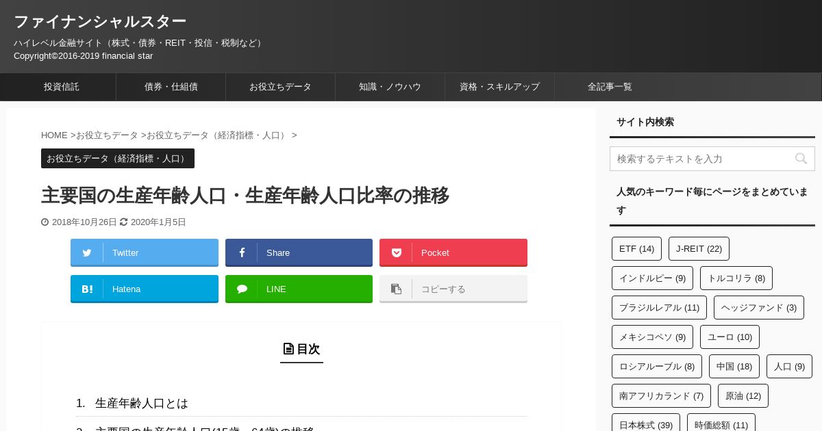The image size is (822, 431).
Task: Jump to 生産年齢人口とは in contents
Action: point(142,404)
